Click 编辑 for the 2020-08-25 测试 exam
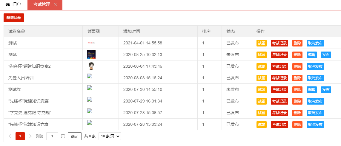This screenshot has width=341, height=146. tap(311, 55)
